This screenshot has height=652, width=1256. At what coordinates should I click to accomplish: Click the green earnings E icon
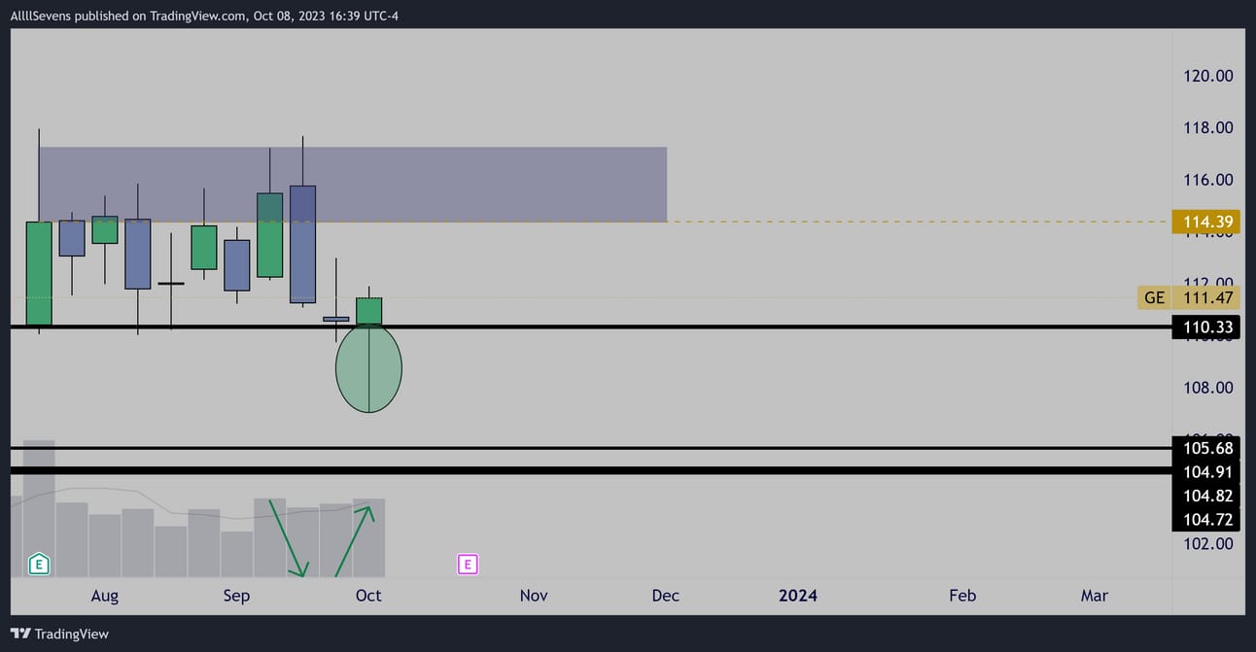tap(39, 563)
